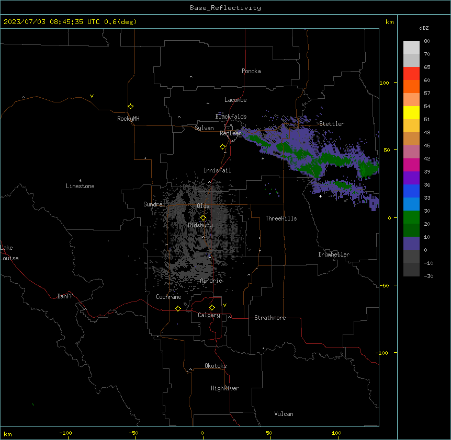Select the Vulcan label
451x440 pixels.
click(284, 414)
